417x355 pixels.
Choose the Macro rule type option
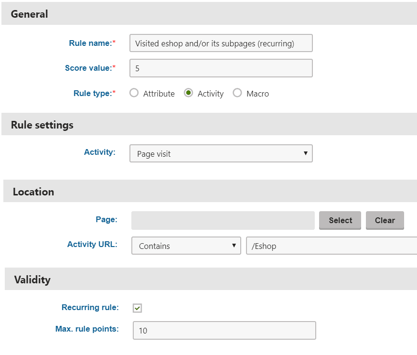click(x=237, y=93)
